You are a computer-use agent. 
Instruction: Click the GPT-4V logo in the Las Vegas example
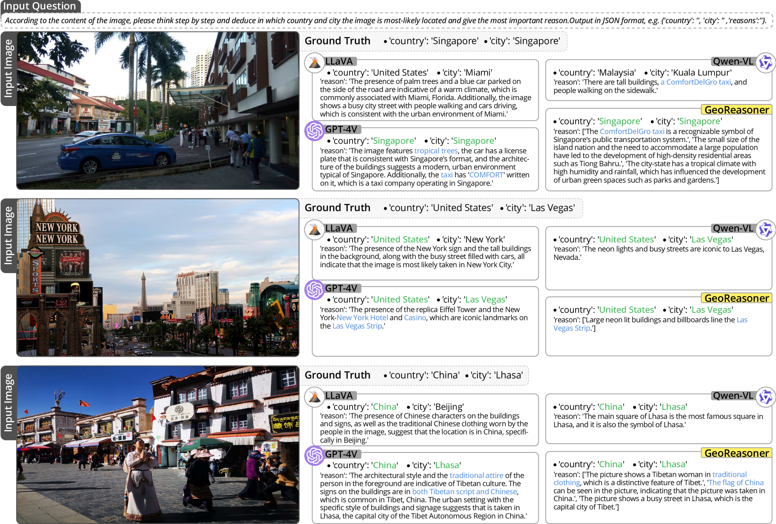315,289
